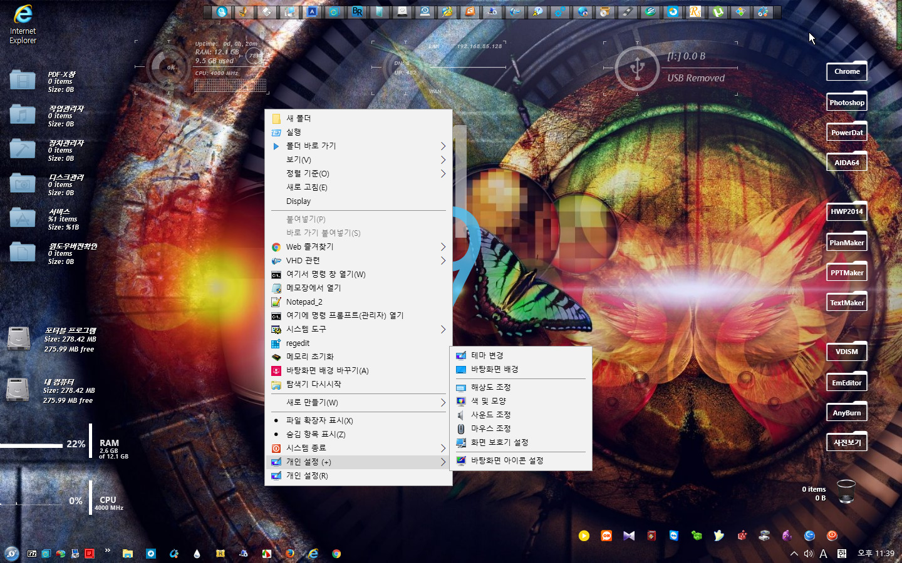Image resolution: width=902 pixels, height=563 pixels.
Task: Select 새 폴더 from context menu
Action: tap(359, 118)
